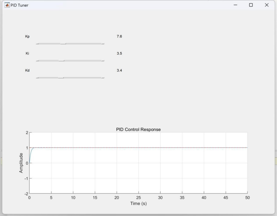Click the left arrow of the Ki slider

[37, 61]
